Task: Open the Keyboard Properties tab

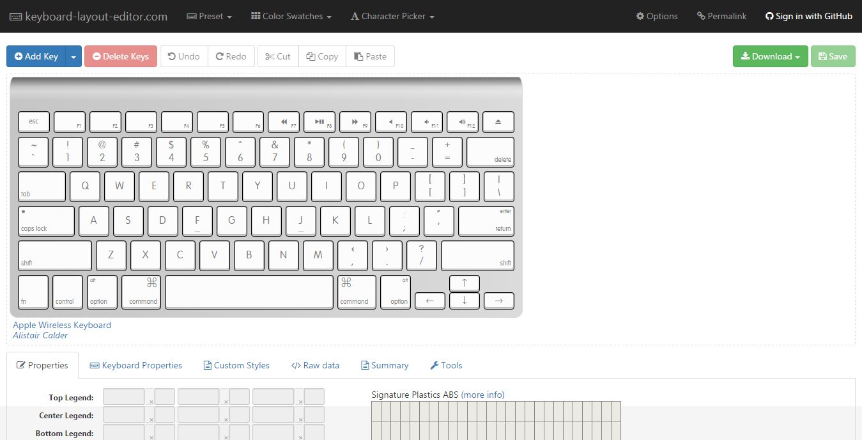Action: [x=135, y=365]
